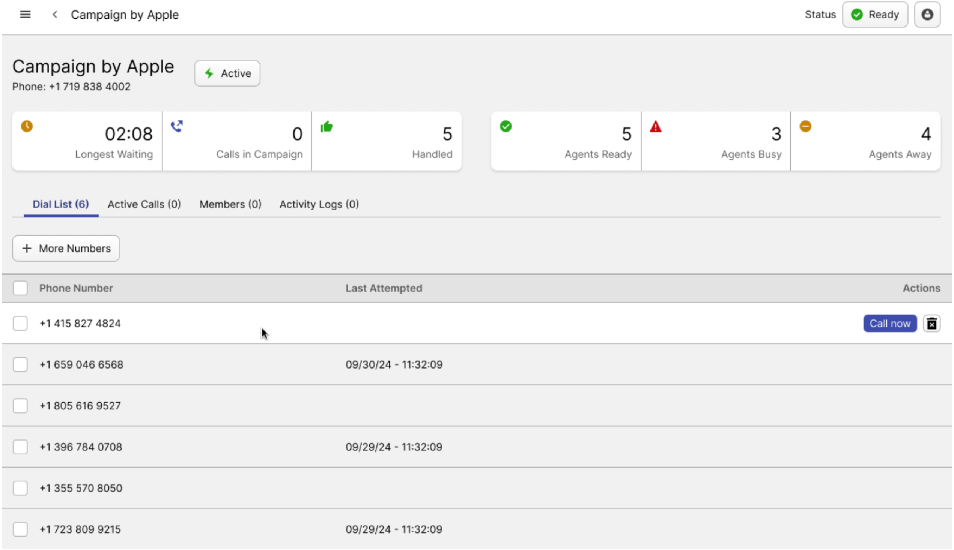Open the user profile account icon

coord(927,15)
